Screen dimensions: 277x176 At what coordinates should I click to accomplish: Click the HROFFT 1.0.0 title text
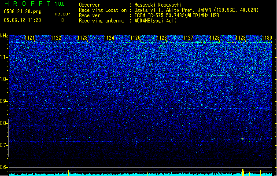tap(35, 4)
